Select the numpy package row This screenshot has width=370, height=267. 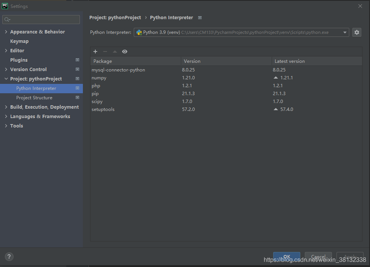point(226,78)
